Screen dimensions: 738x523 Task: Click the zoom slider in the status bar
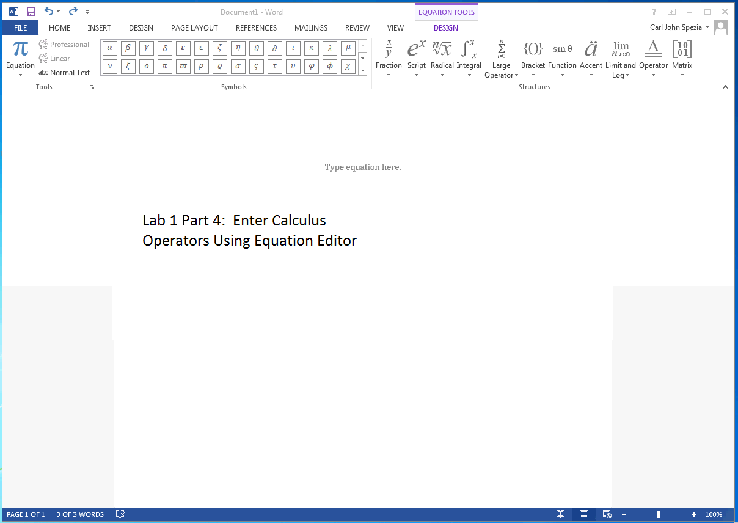(x=659, y=514)
